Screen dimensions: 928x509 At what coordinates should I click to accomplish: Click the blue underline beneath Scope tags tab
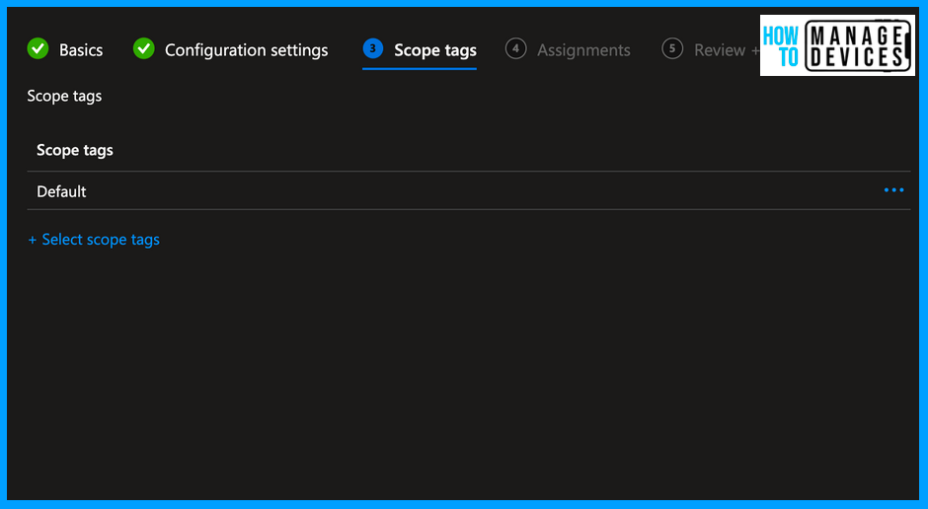[420, 68]
